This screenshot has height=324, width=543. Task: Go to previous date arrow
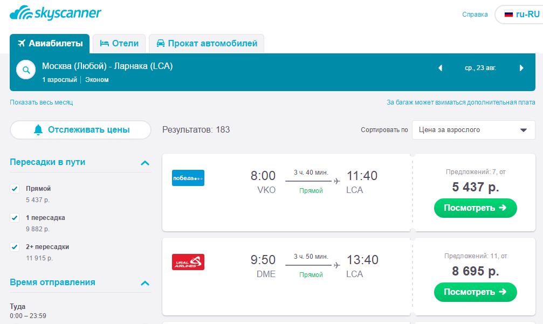440,68
